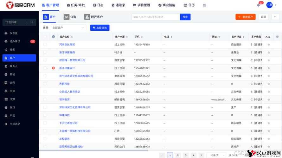Viewport: 282px width, 158px height.
Task: Click the customer name search field
Action: tap(156, 17)
